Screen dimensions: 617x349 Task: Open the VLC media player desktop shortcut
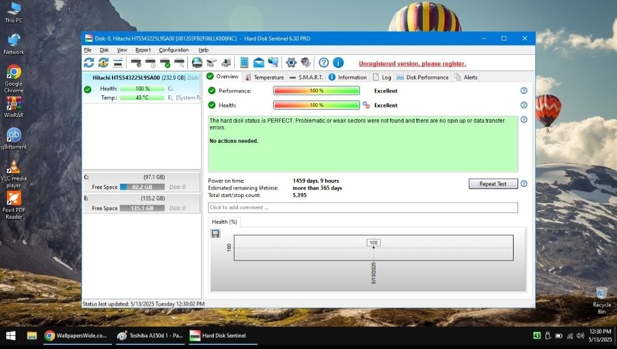click(x=14, y=174)
